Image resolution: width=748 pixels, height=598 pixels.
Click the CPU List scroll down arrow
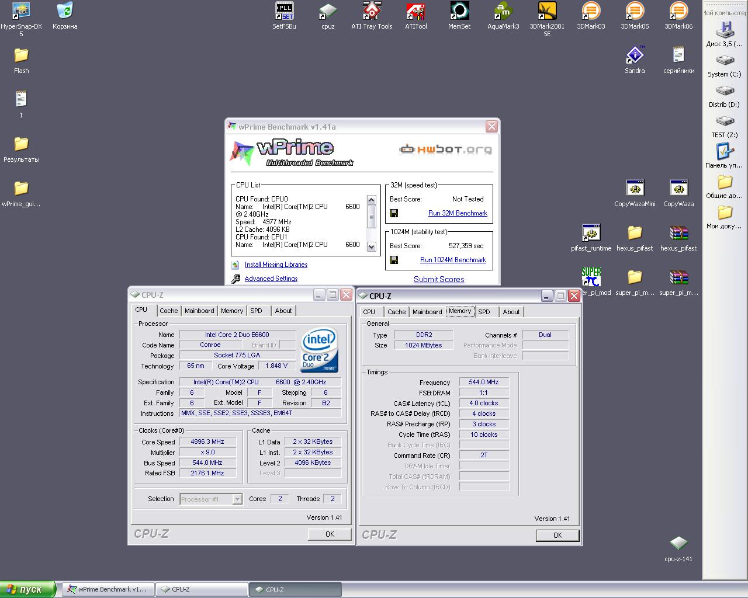[x=371, y=246]
